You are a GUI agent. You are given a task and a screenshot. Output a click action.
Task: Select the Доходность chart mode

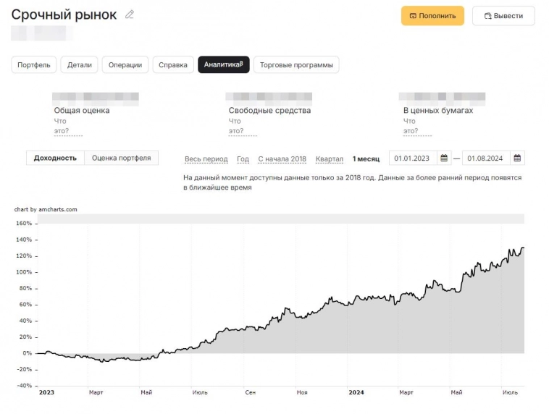pyautogui.click(x=55, y=158)
